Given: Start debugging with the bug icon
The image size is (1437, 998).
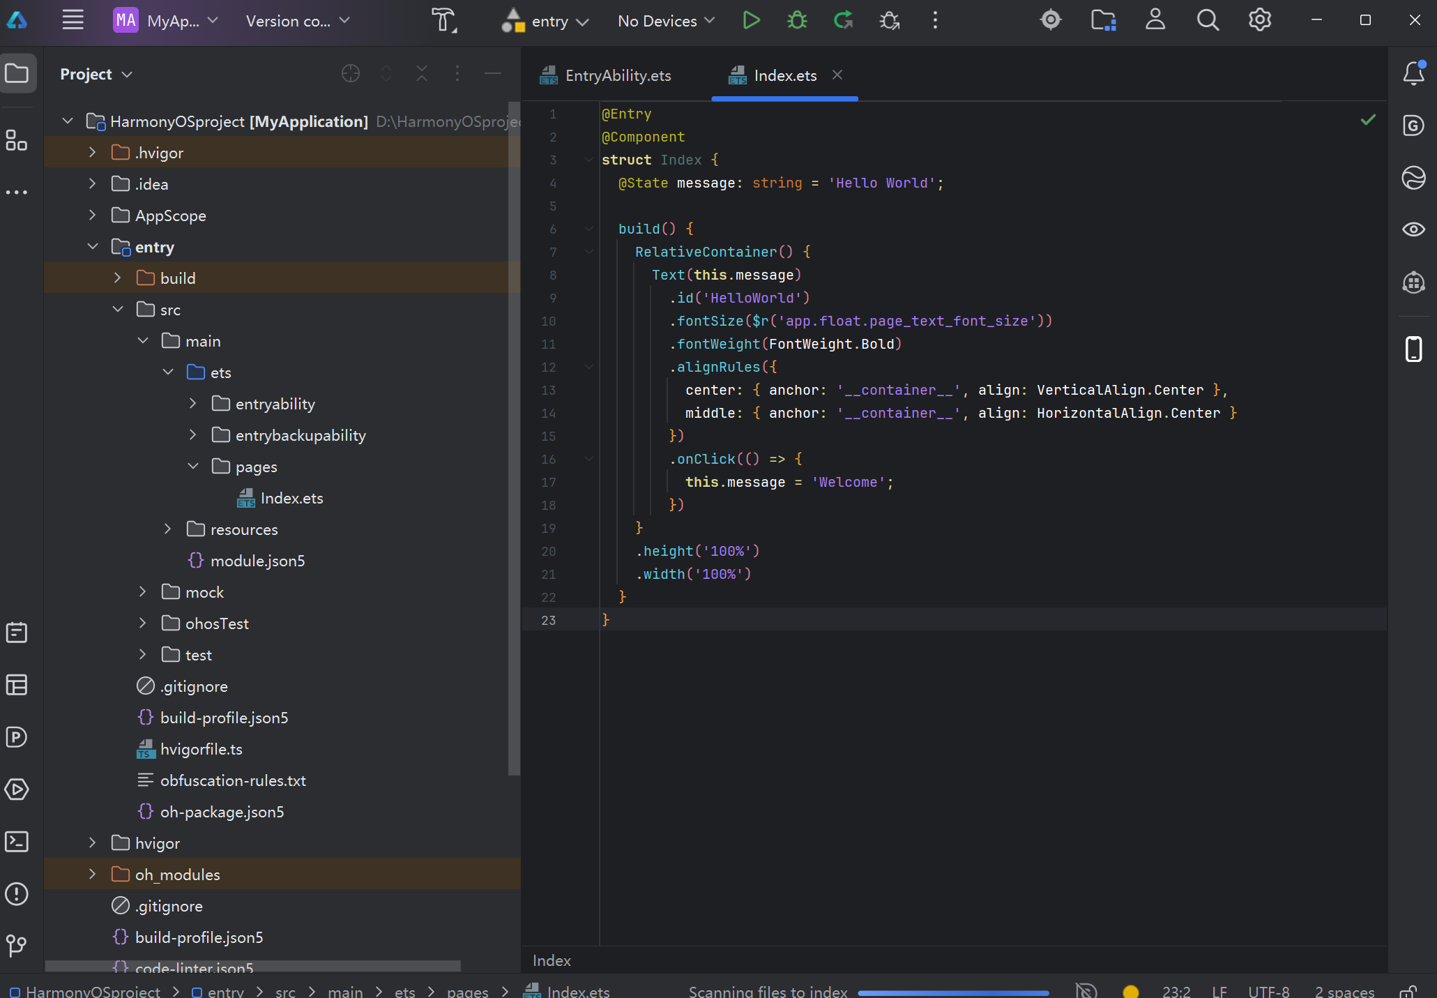Looking at the screenshot, I should tap(797, 21).
